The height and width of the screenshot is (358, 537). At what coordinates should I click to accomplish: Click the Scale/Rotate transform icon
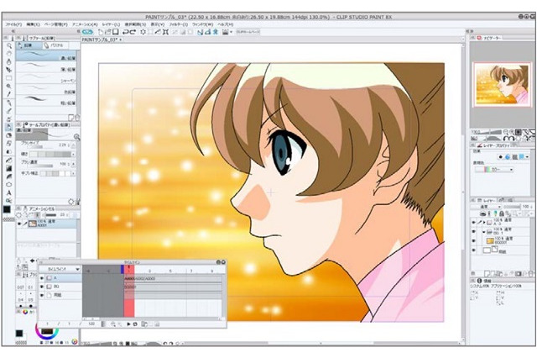coord(165,32)
